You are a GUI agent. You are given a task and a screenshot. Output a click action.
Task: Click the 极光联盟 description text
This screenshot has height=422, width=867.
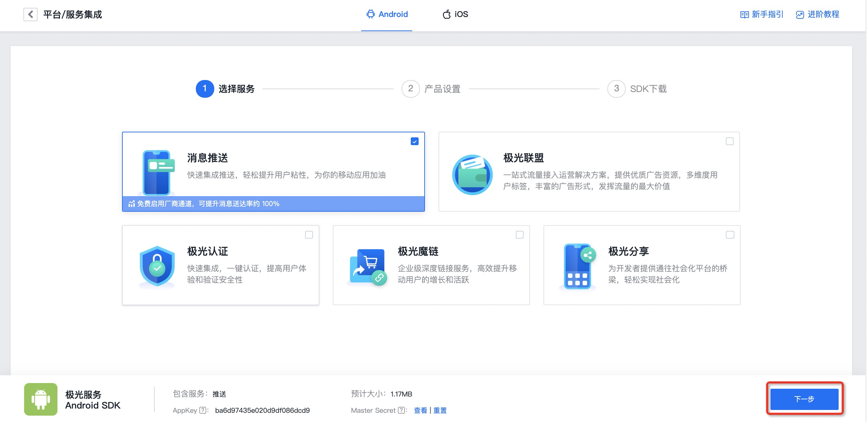pos(610,181)
